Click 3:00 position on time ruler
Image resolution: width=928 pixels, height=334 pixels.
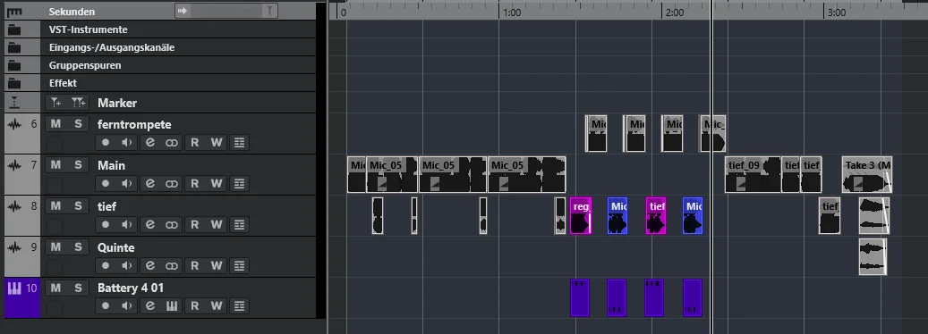pyautogui.click(x=836, y=13)
